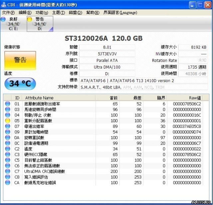Select the 尋道出錯率 row
Viewport: 213px width, 205px height.
click(103, 126)
